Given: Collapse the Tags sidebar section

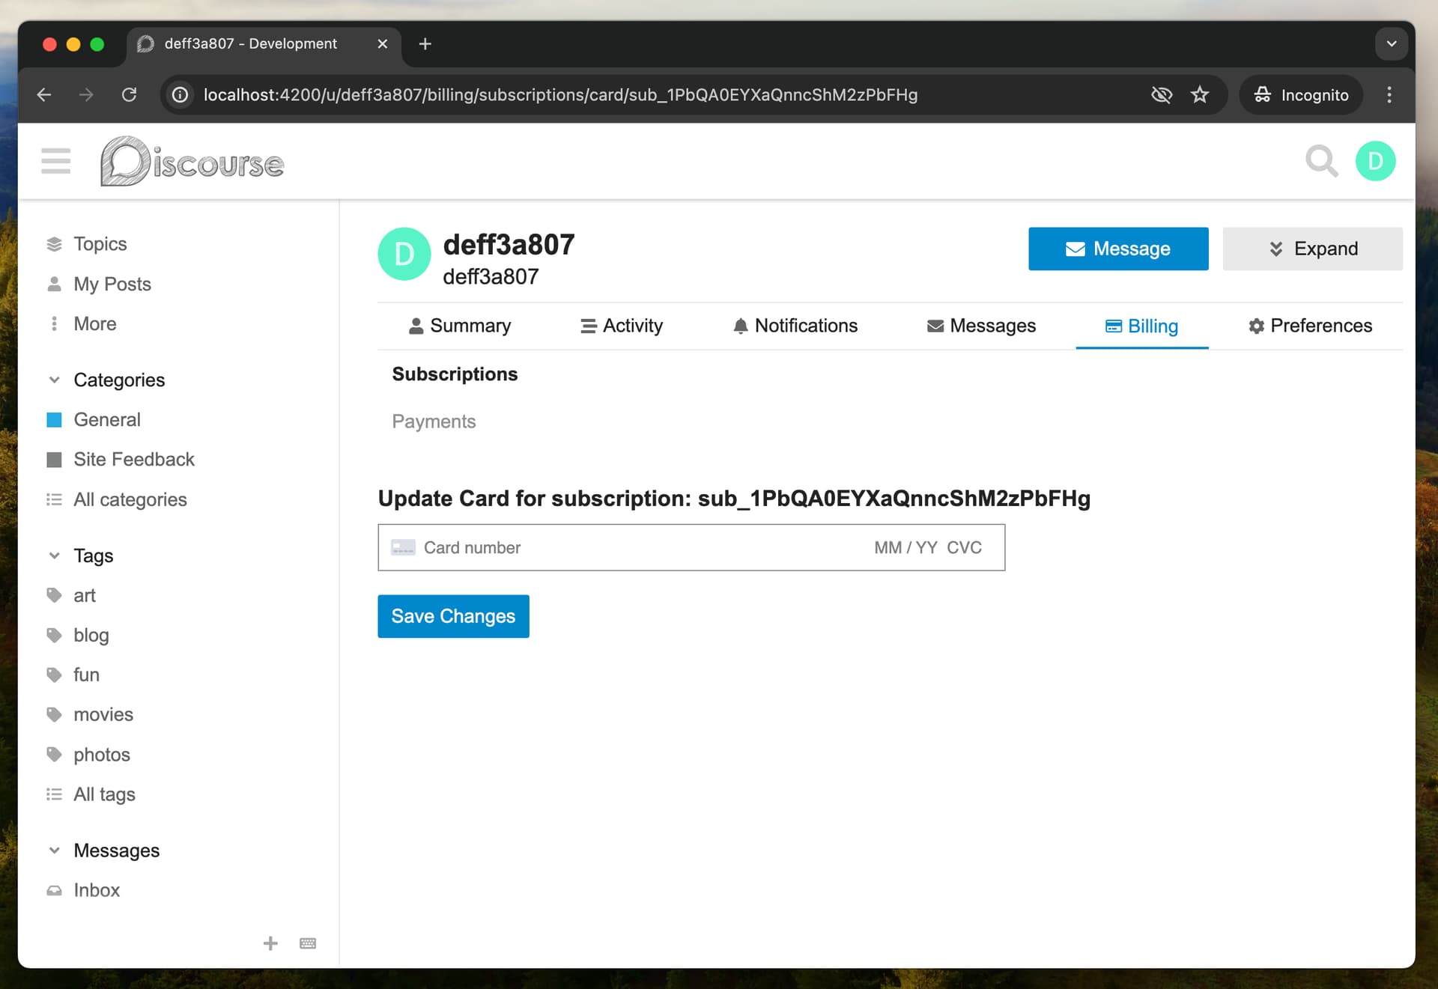Looking at the screenshot, I should pos(55,556).
